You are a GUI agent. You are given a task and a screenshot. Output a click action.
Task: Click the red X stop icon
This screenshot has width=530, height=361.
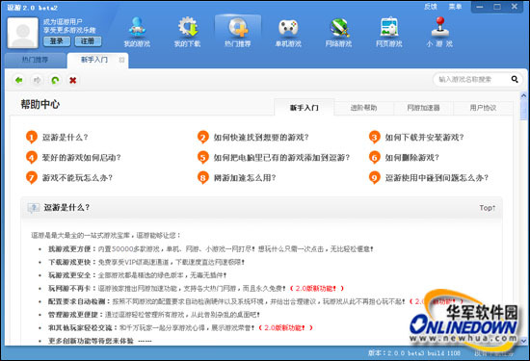click(x=72, y=80)
